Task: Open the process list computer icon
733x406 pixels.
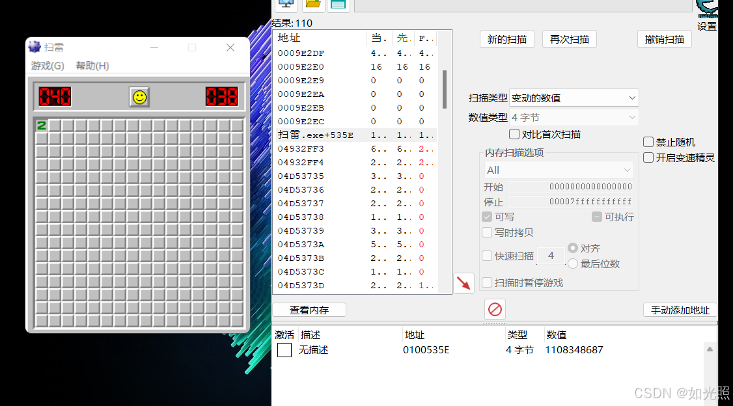Action: (x=286, y=4)
